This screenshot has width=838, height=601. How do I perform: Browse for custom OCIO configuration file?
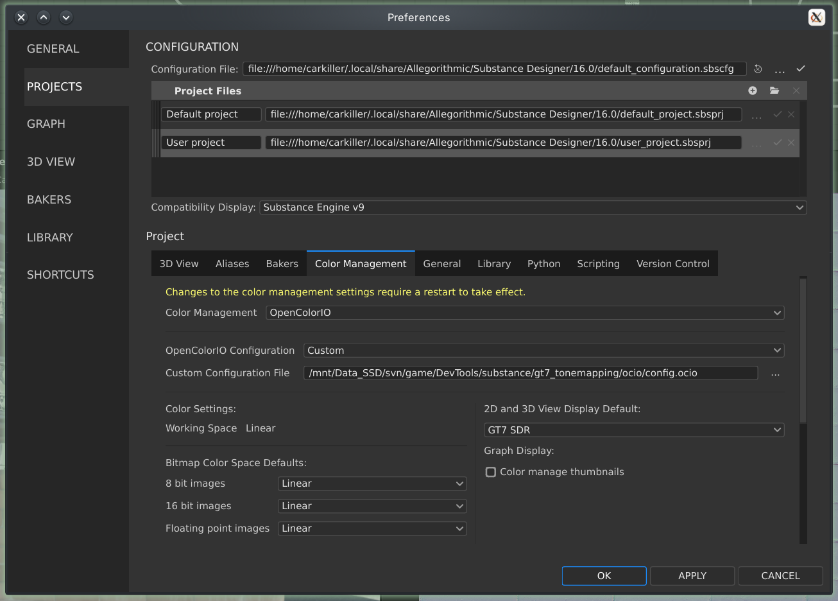(775, 374)
